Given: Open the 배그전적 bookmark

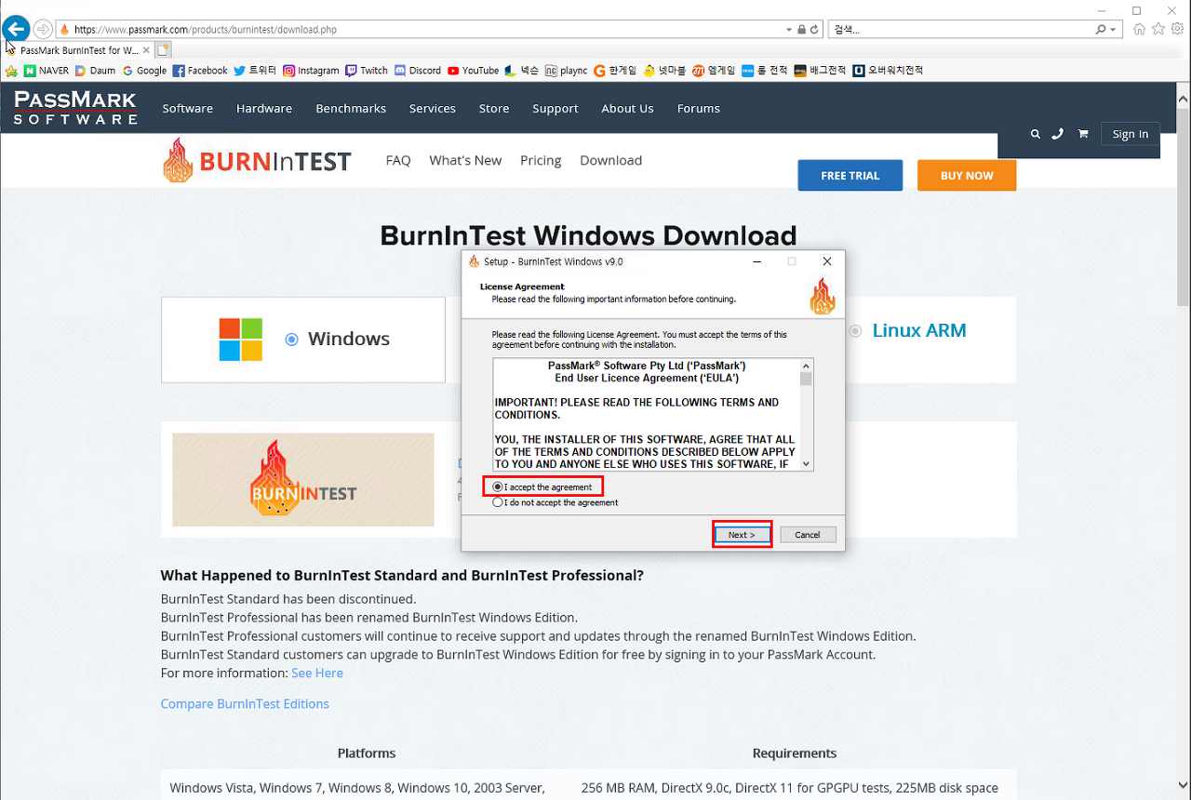Looking at the screenshot, I should (821, 71).
